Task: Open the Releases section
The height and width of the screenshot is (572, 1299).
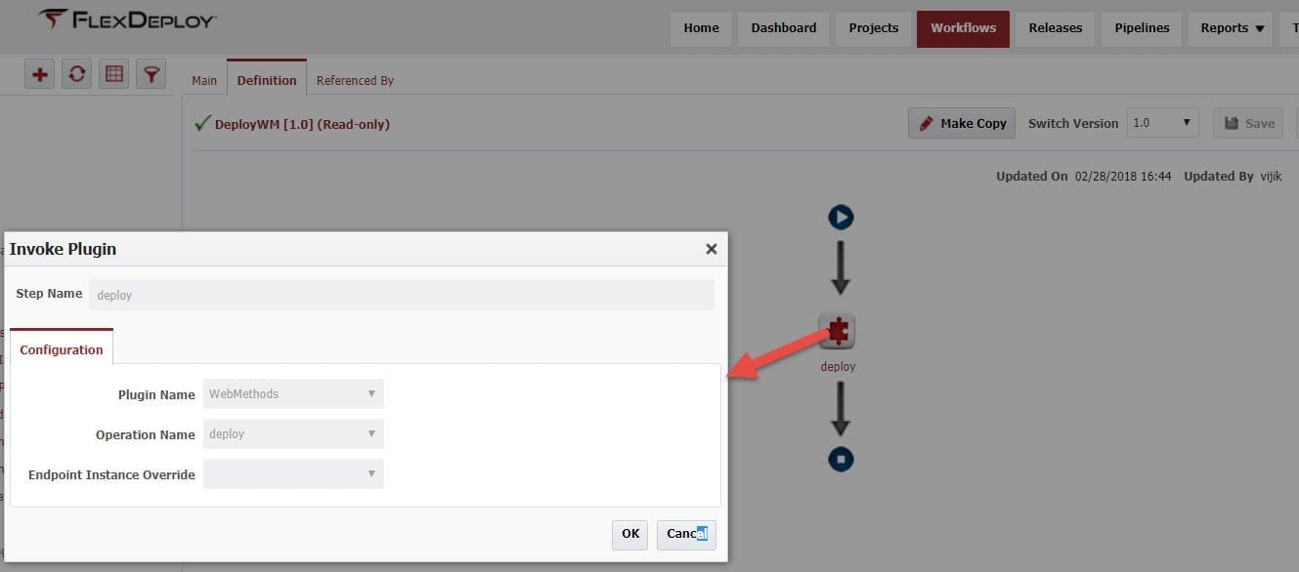Action: click(x=1056, y=28)
